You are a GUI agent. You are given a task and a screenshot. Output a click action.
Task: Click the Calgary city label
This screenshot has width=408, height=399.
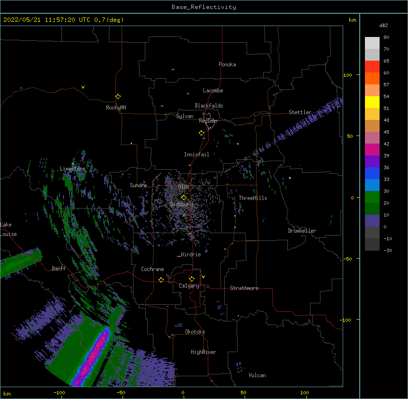[x=189, y=286]
